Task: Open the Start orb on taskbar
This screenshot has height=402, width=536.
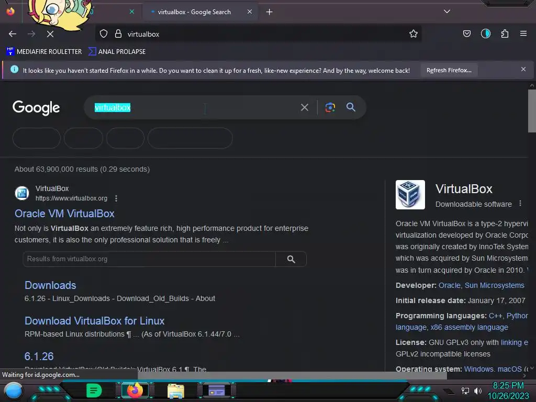Action: click(13, 390)
